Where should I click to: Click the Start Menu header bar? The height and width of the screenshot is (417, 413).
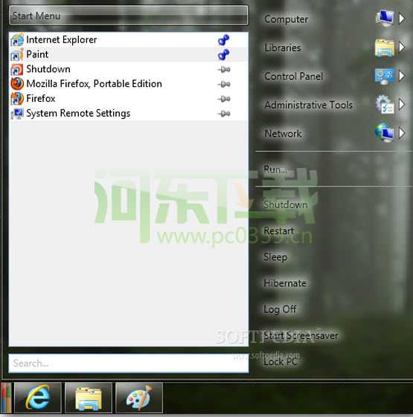[129, 16]
